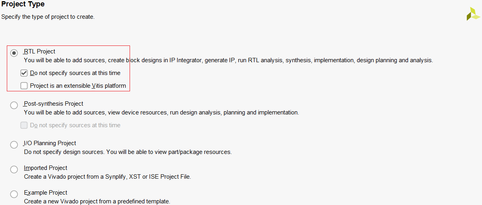Click the 'Imported Project' label text
Image resolution: width=482 pixels, height=205 pixels.
pyautogui.click(x=46, y=168)
